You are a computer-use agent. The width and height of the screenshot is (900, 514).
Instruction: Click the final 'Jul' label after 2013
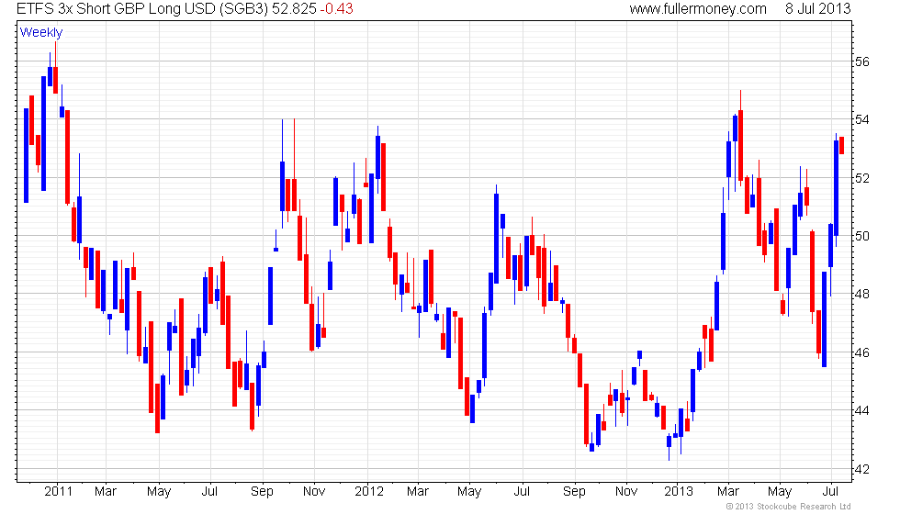point(830,492)
